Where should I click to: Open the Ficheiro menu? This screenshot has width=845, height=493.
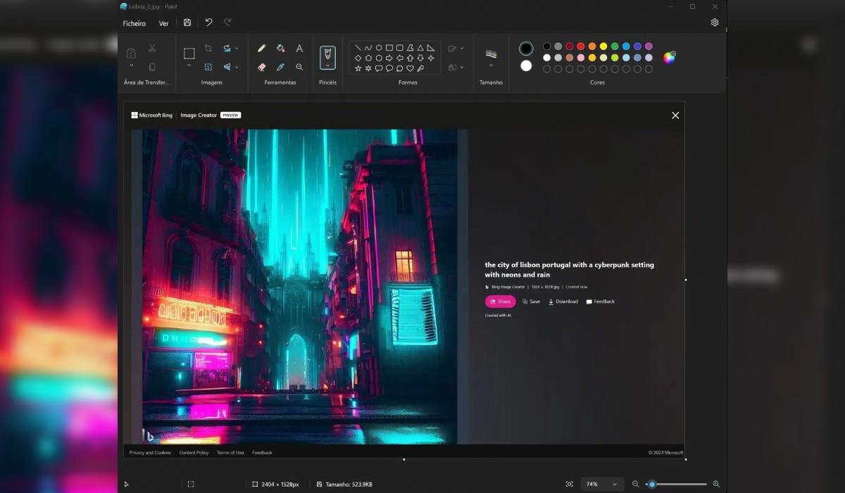(x=134, y=23)
